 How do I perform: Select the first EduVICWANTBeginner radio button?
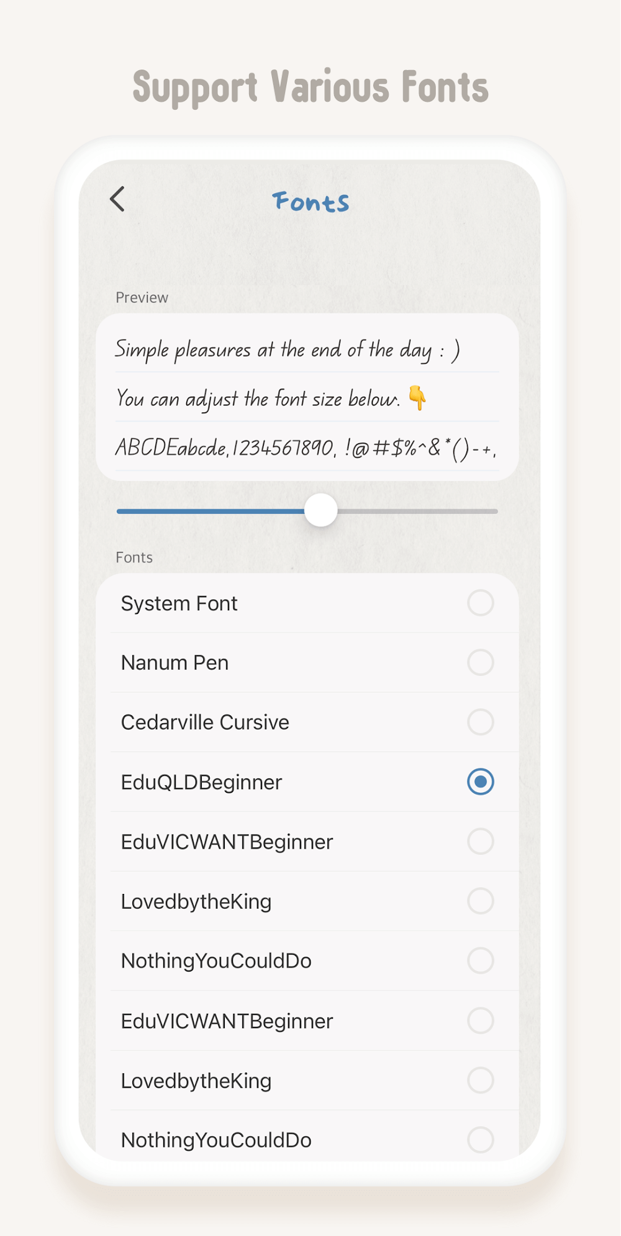(480, 841)
